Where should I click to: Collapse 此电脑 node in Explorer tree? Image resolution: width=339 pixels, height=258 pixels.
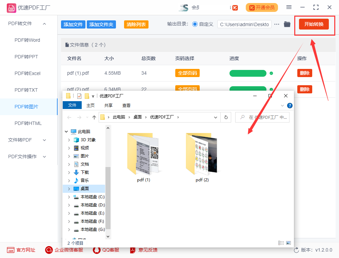[x=66, y=132]
